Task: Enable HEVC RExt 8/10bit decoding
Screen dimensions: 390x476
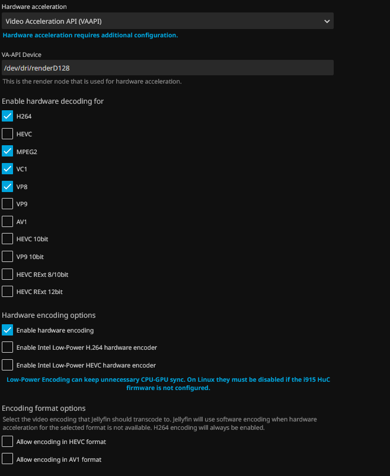Action: click(x=8, y=274)
